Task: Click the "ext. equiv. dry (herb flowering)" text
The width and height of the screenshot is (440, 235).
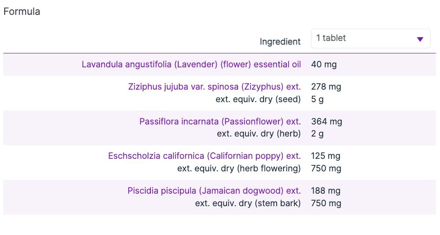Action: (239, 168)
